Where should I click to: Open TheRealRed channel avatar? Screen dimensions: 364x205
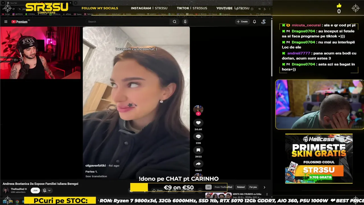pyautogui.click(x=6, y=190)
